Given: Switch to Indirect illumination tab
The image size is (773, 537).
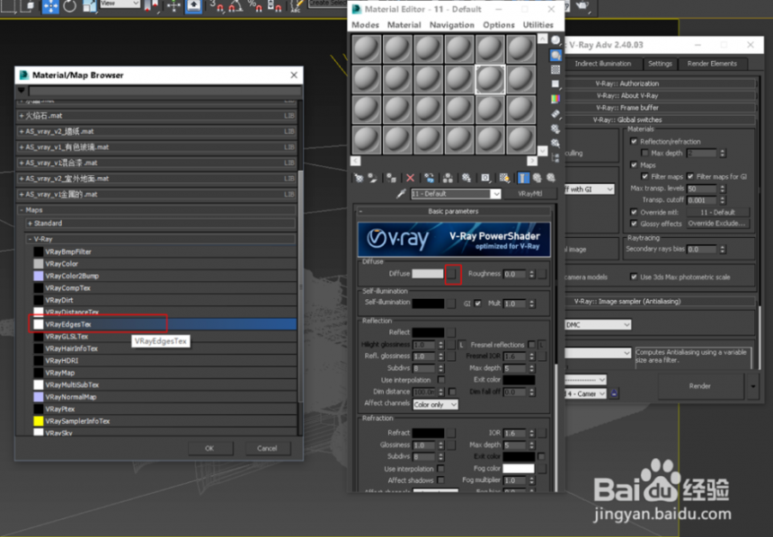Looking at the screenshot, I should click(x=603, y=64).
